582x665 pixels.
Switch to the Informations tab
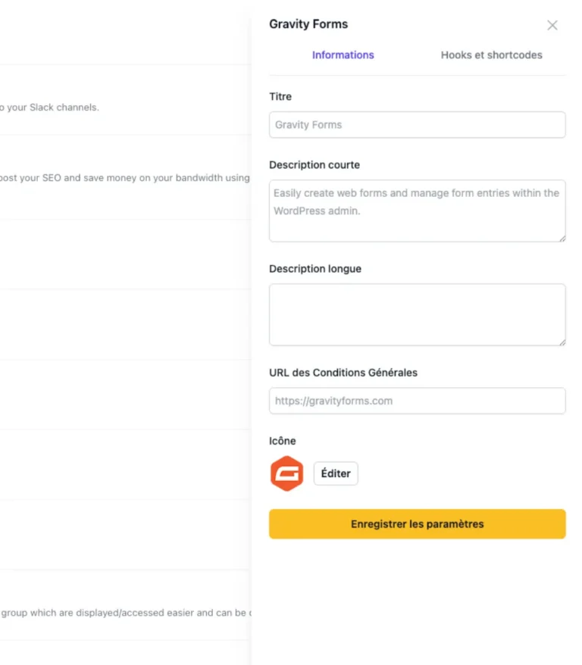coord(343,55)
